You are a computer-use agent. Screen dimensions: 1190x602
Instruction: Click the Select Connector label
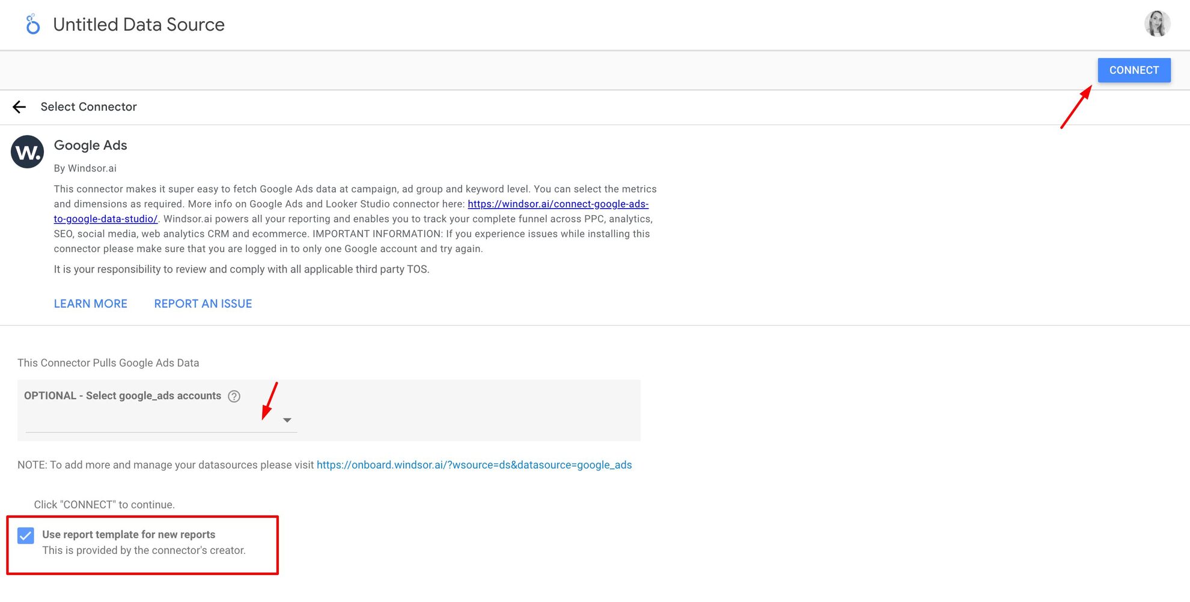tap(89, 106)
